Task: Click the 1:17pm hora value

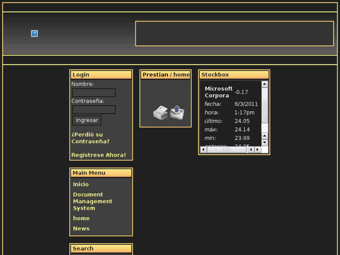Action: tap(245, 112)
